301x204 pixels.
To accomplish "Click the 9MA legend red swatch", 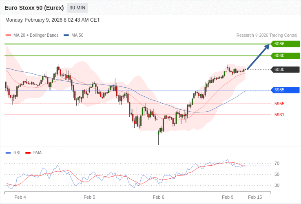I will [28, 153].
